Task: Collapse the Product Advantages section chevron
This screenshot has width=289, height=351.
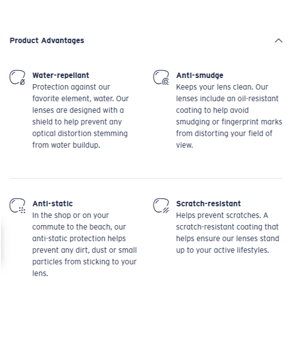Action: pyautogui.click(x=279, y=40)
